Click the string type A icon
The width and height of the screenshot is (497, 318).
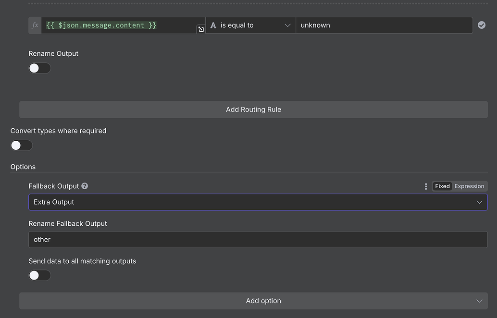pyautogui.click(x=213, y=25)
